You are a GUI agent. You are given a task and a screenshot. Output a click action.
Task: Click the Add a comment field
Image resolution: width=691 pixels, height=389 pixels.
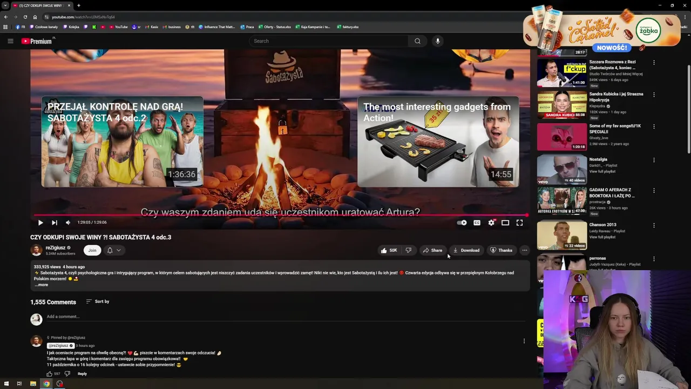click(x=286, y=317)
